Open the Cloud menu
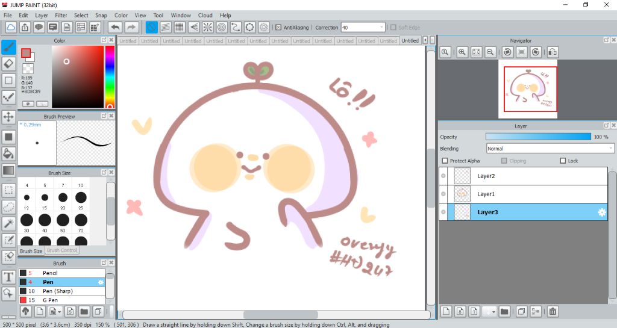Image resolution: width=617 pixels, height=328 pixels. 205,15
